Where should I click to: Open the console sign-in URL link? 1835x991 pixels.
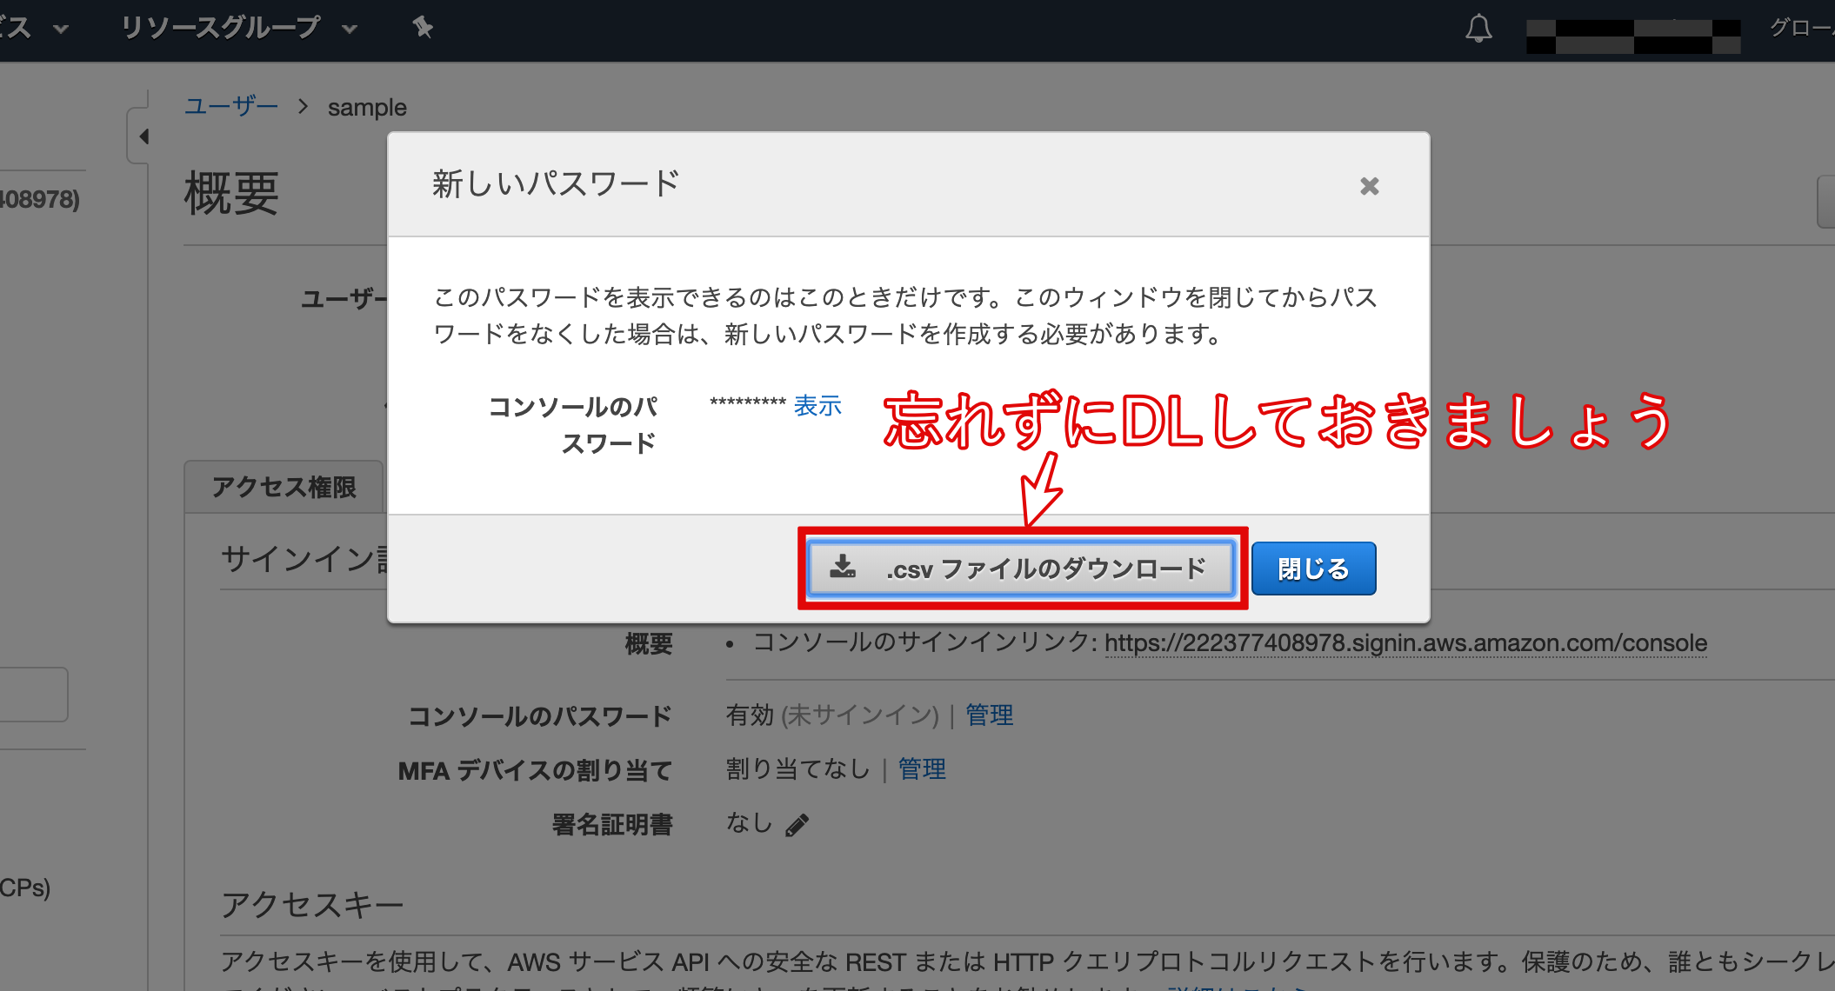coord(1405,643)
